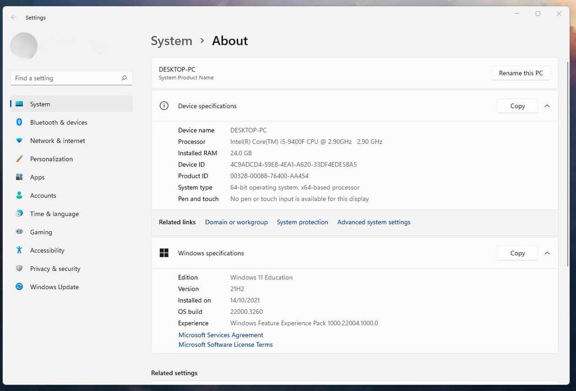Copy the Device specifications
Screen dimensions: 576x391
pos(517,106)
